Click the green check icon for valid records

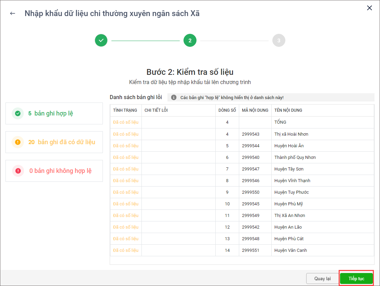point(18,113)
